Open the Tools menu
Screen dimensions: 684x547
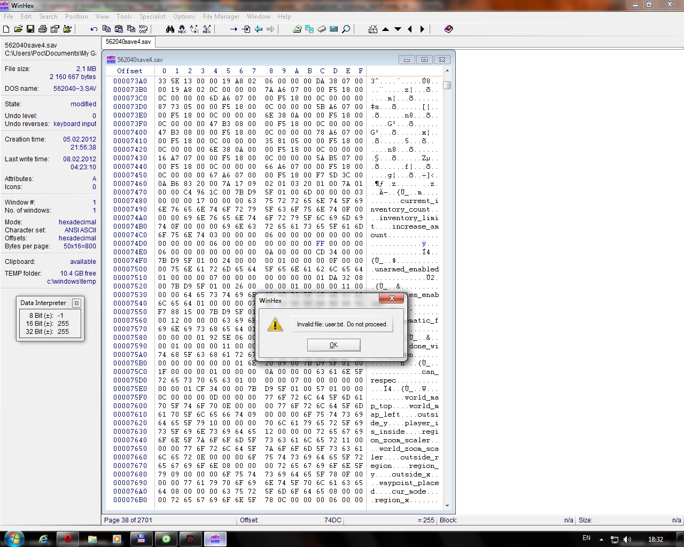[124, 17]
